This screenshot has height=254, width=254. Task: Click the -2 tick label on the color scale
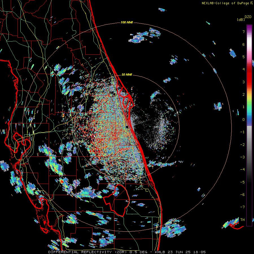tap(242, 145)
